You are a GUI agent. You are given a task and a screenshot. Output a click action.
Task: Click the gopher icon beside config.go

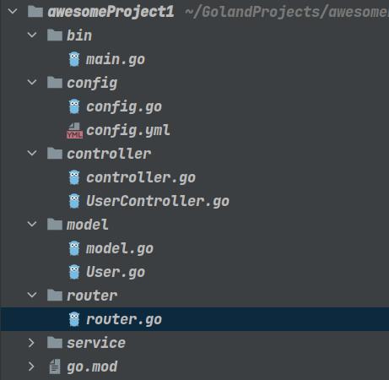click(74, 106)
